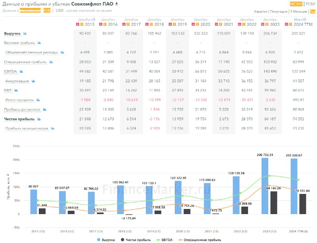This screenshot has height=243, width=317.
Task: Switch period to 9 Месяцев
Action: pyautogui.click(x=299, y=11)
